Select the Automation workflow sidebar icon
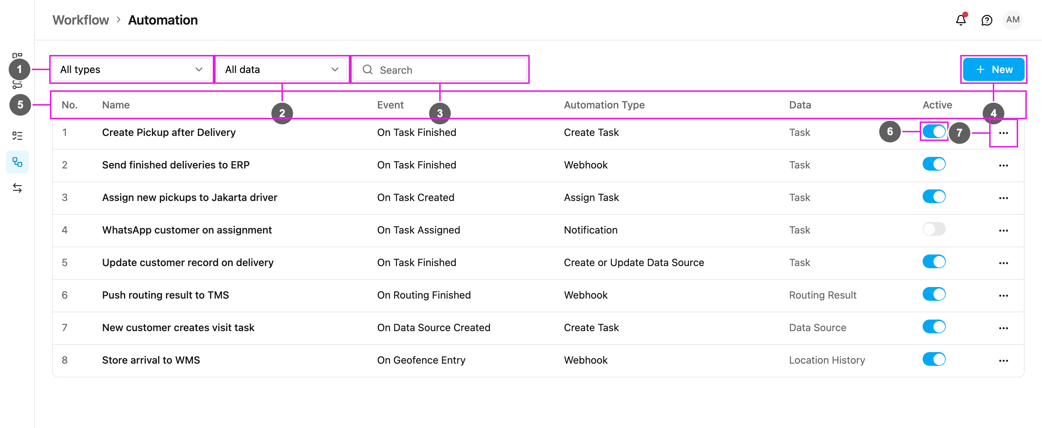Screen dimensions: 1042x428 [17, 162]
